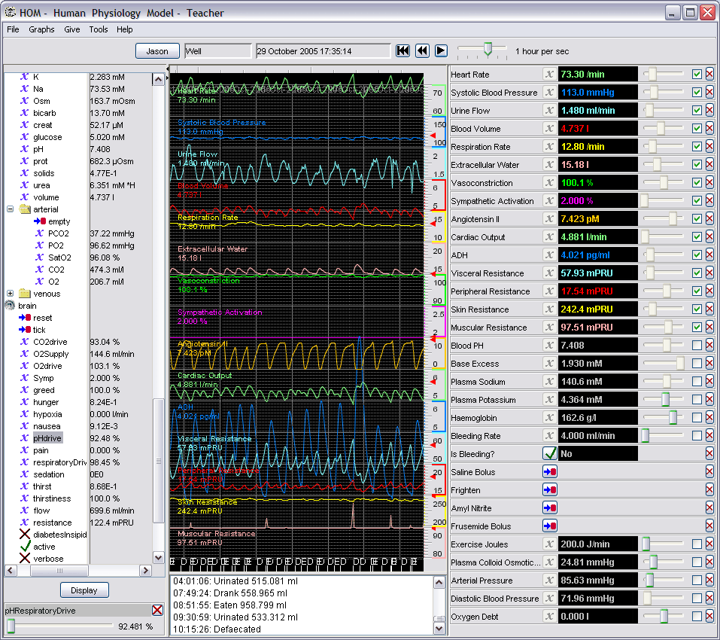Image resolution: width=720 pixels, height=640 pixels.
Task: Collapse the arterial folder in tree
Action: [11, 209]
